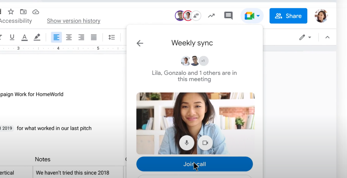Click the move to folder icon
Screen dimensions: 347x178
[x=23, y=12]
